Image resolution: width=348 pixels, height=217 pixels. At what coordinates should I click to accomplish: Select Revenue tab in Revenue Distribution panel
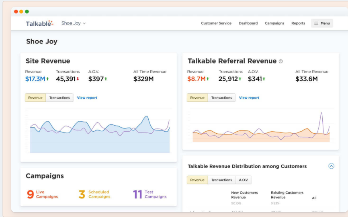pyautogui.click(x=197, y=180)
